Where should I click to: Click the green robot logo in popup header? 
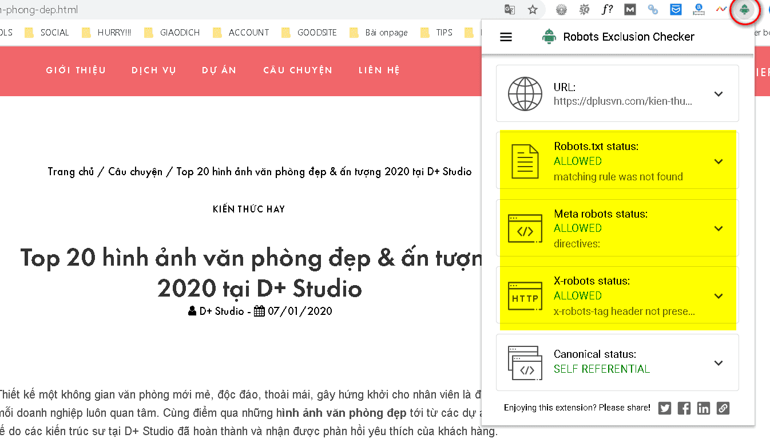click(549, 37)
